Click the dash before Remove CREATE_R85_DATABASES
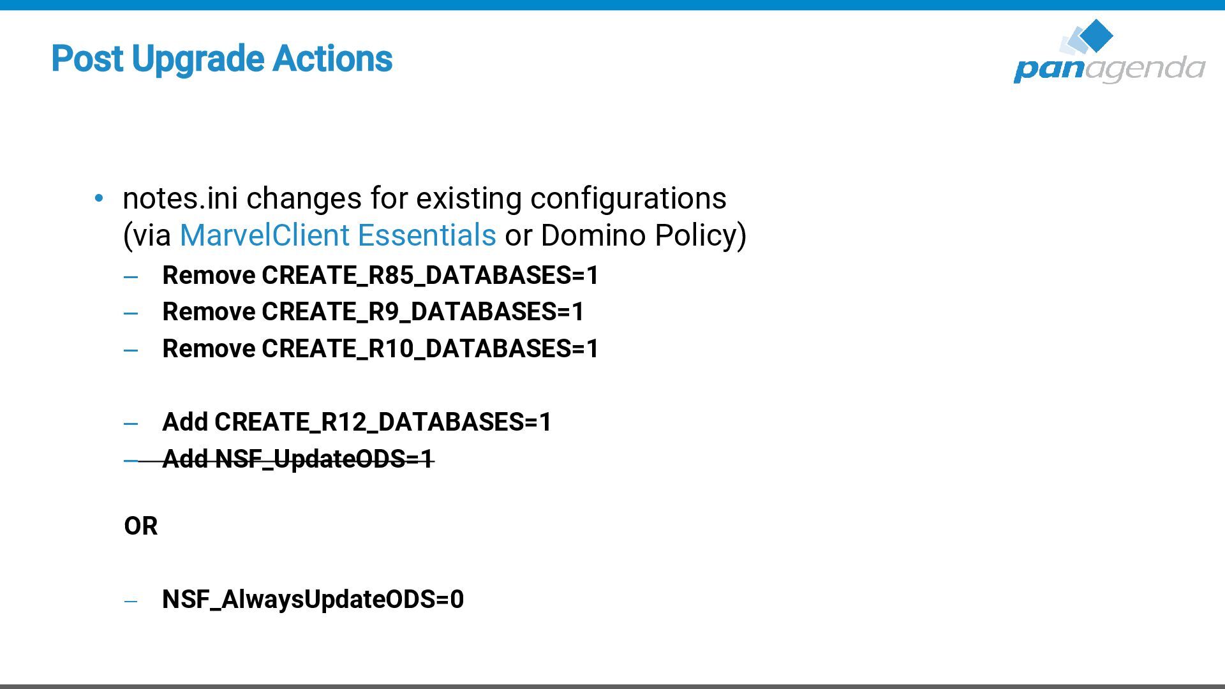Viewport: 1225px width, 689px height. tap(131, 277)
